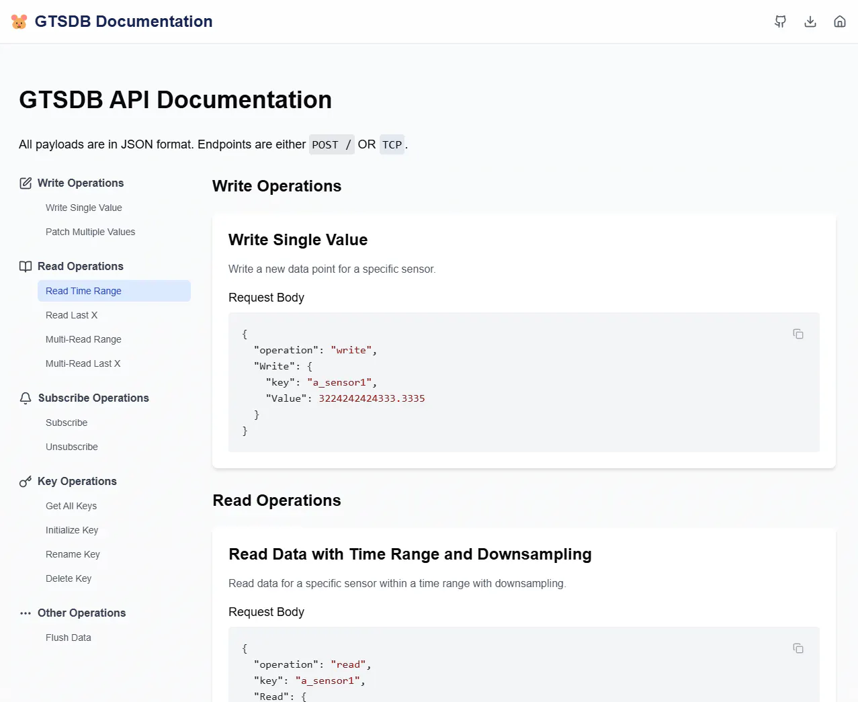Click Key Operations sidebar heading

click(x=77, y=482)
